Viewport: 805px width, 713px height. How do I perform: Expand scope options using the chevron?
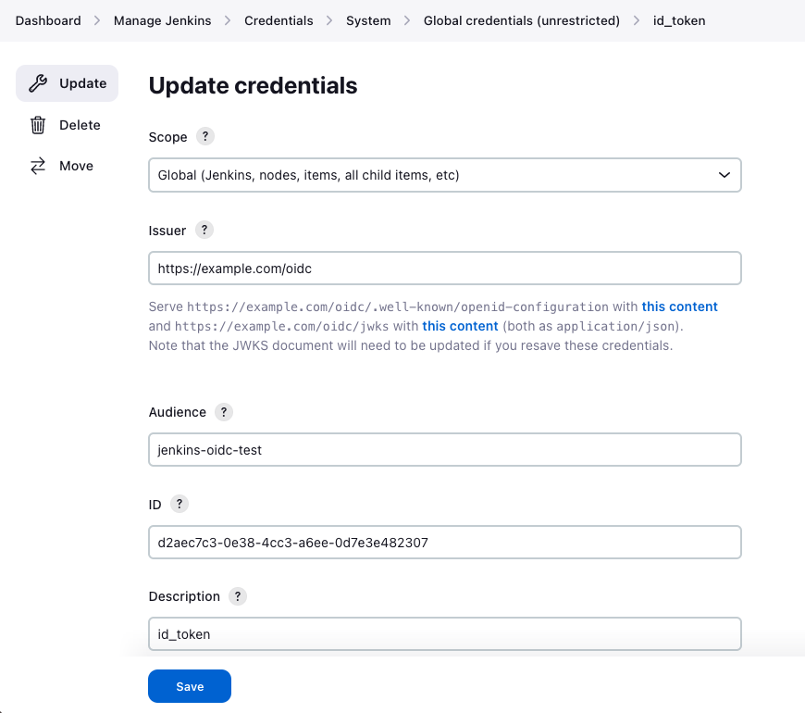[x=724, y=175]
